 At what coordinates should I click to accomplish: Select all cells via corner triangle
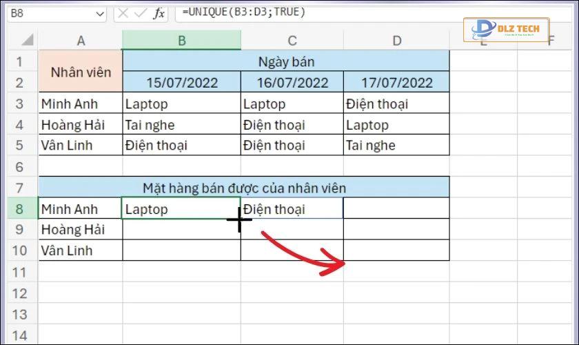[x=27, y=40]
